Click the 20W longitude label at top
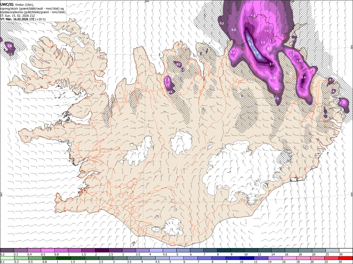353x264 pixels. click(x=147, y=1)
